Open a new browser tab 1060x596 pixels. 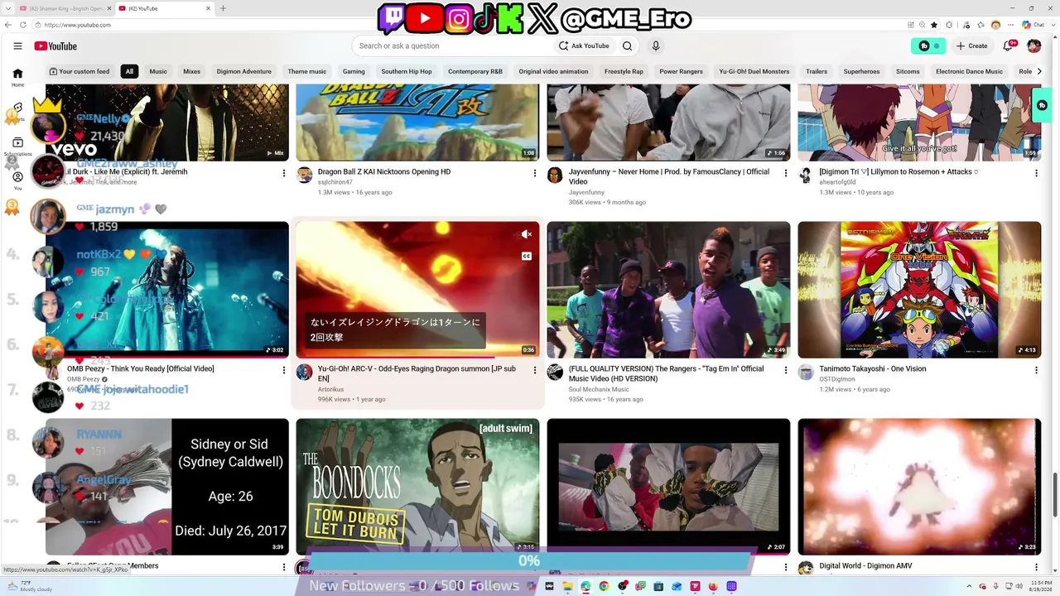[223, 8]
